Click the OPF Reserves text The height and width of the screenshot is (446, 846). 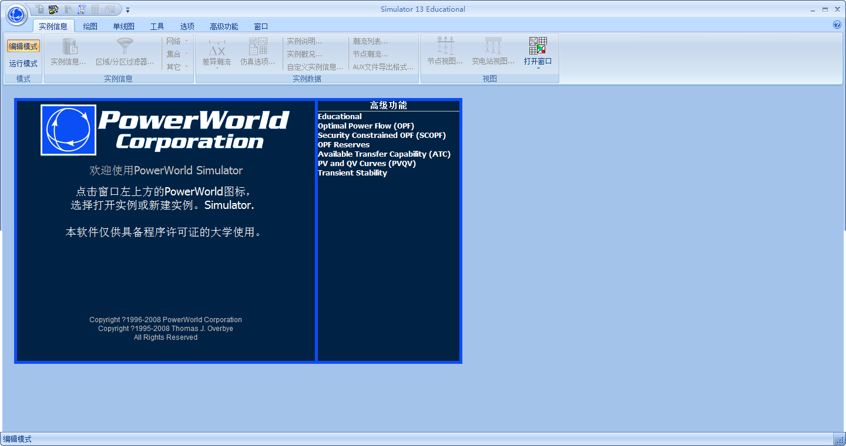click(344, 144)
